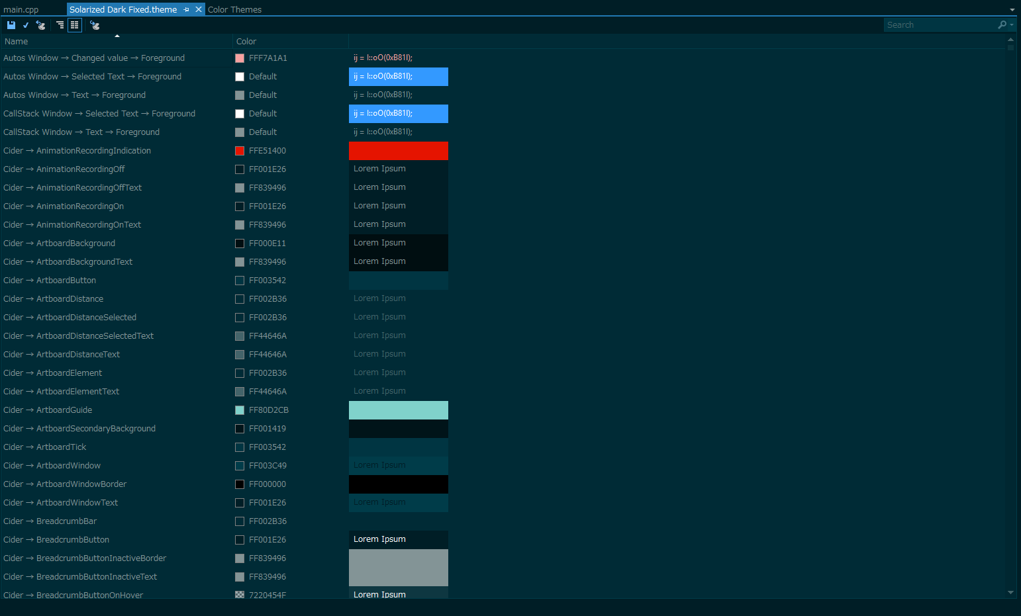Click the teal FF80D2CB color swatch

(x=239, y=410)
